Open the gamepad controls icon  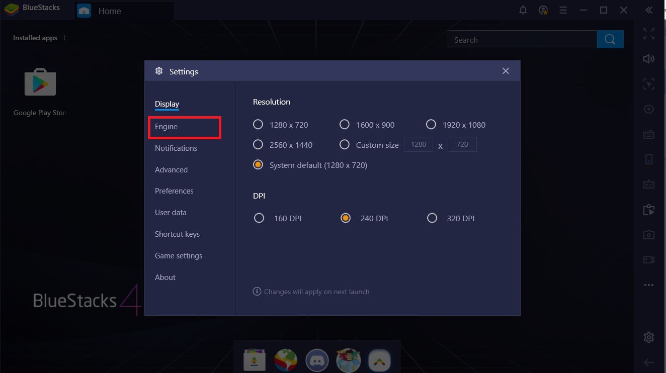click(649, 184)
